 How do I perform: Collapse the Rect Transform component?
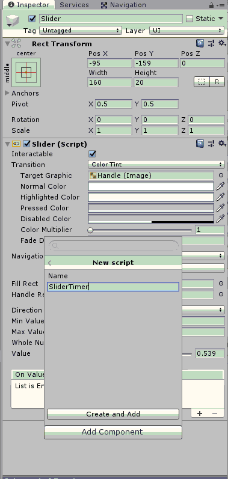(7, 44)
